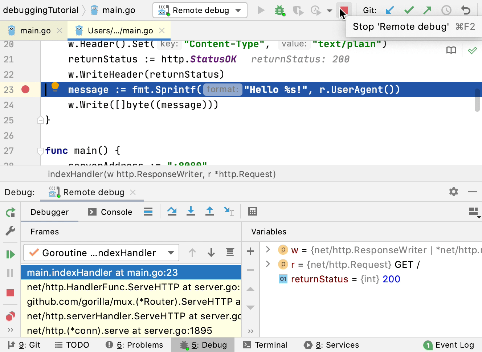Screen dimensions: 482x352
Task: Select the net/http.(*conn).serve stack frame
Action: [119, 331]
